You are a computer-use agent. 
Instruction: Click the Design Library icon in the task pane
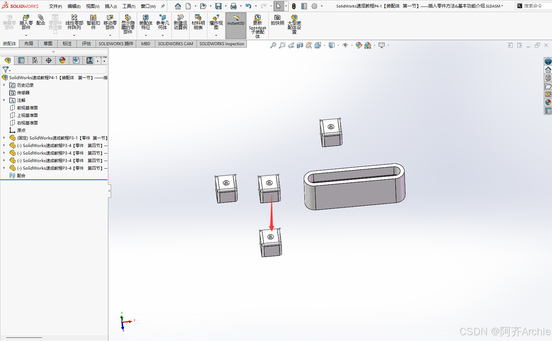[548, 78]
